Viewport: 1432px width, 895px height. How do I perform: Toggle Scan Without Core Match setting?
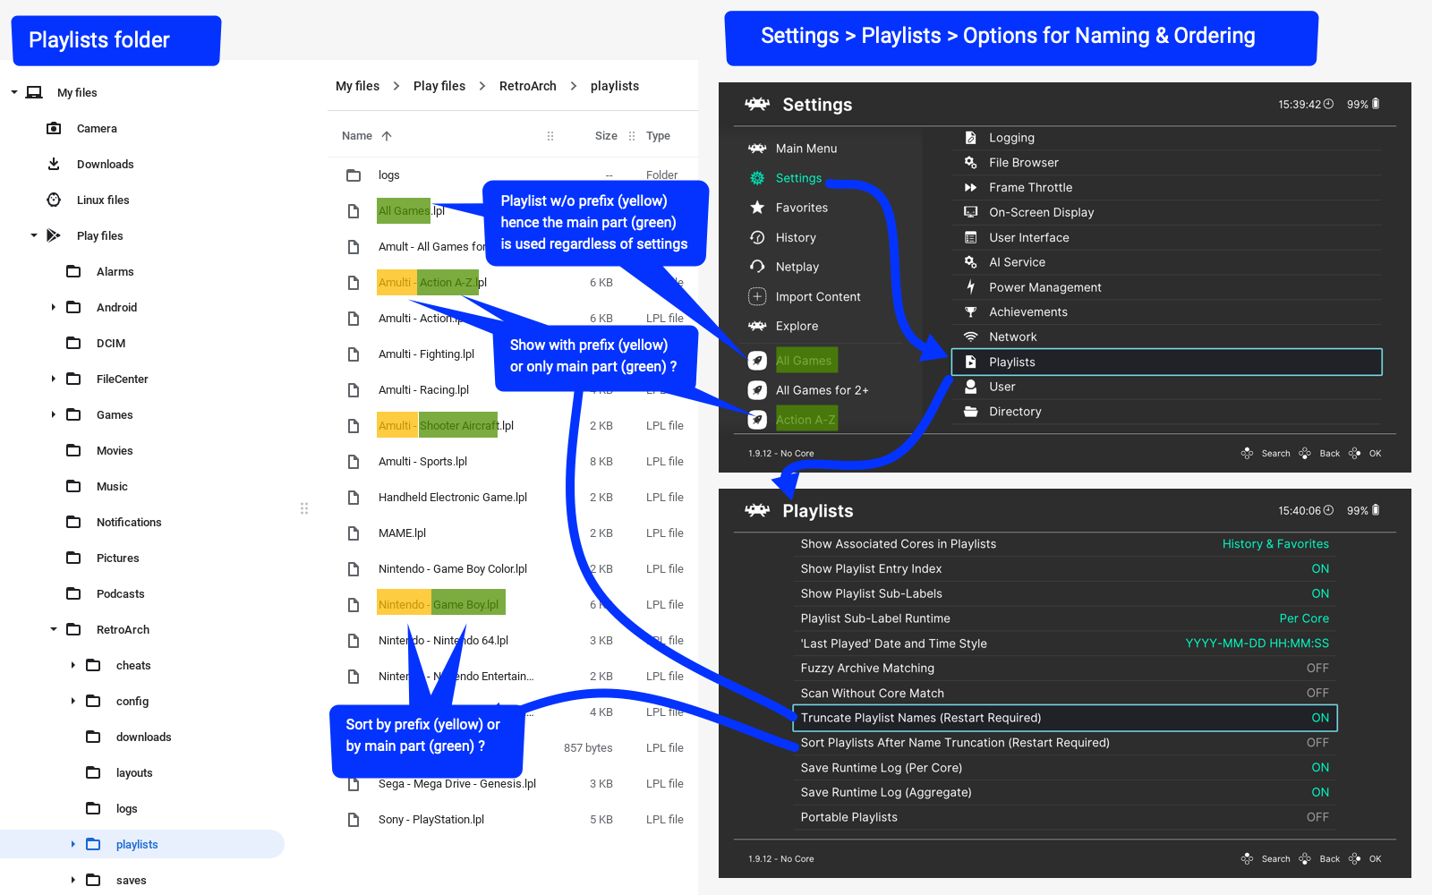tap(1065, 693)
